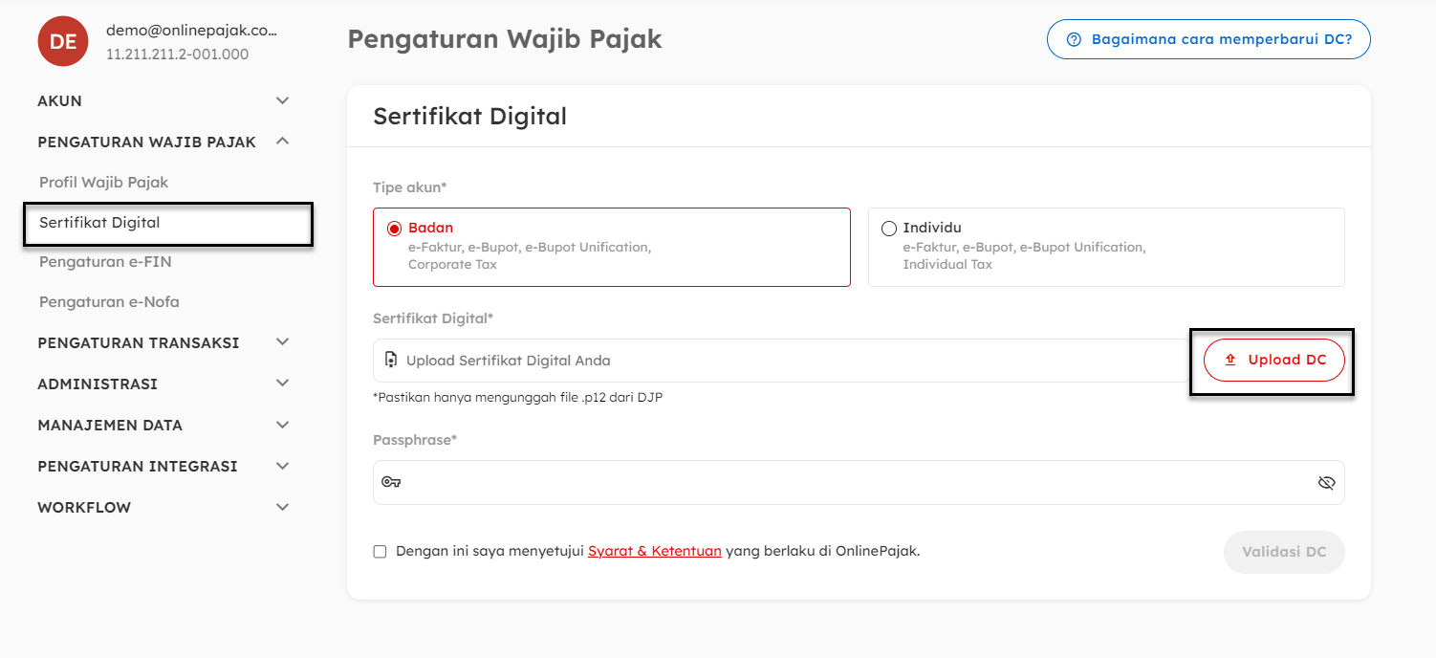Viewport: 1436px width, 658px height.
Task: Expand the PENGATURAN INTEGRASI section
Action: tap(282, 466)
